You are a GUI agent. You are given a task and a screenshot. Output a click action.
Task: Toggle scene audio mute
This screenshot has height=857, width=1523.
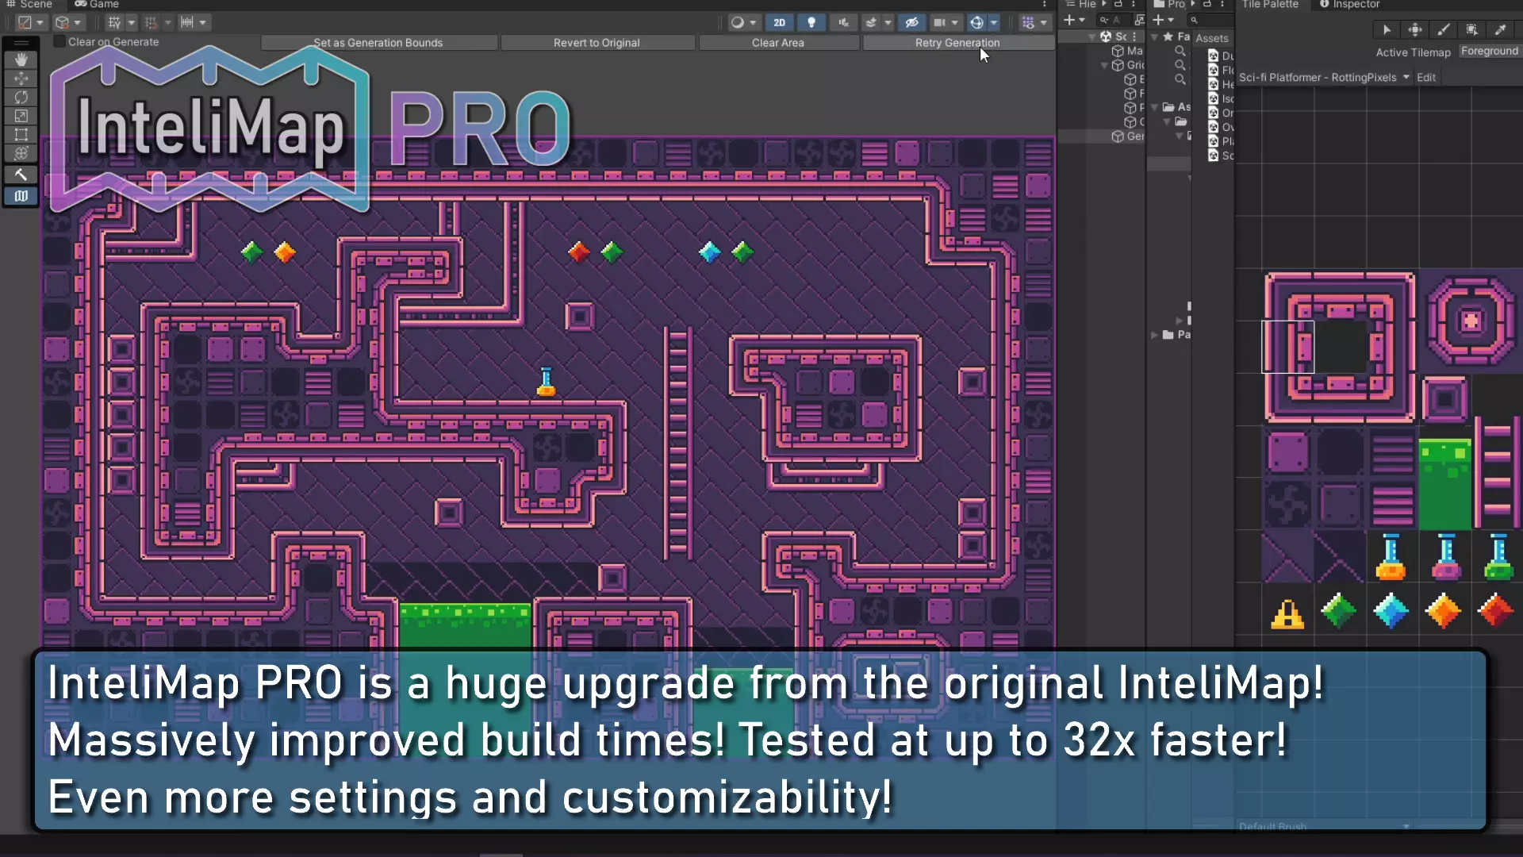pos(843,23)
